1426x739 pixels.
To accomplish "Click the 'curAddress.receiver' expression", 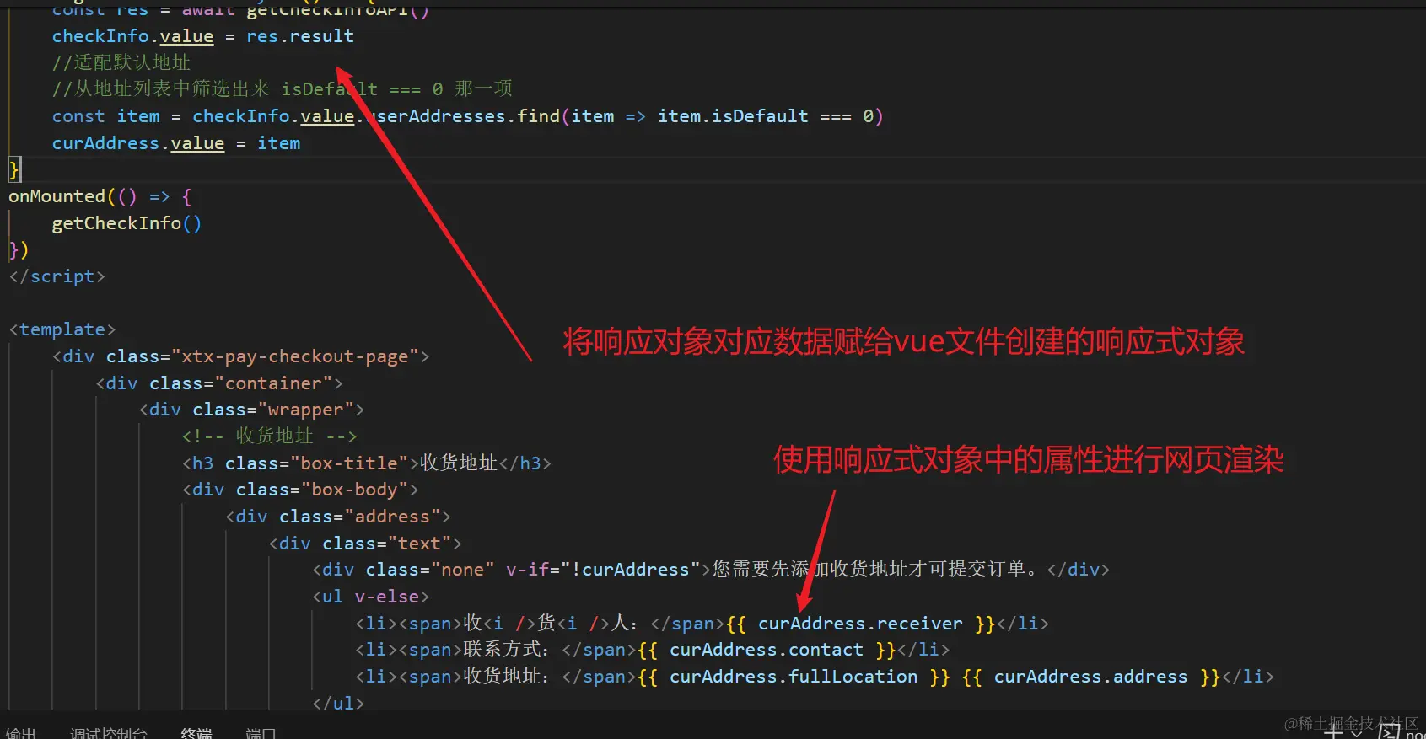I will click(859, 624).
